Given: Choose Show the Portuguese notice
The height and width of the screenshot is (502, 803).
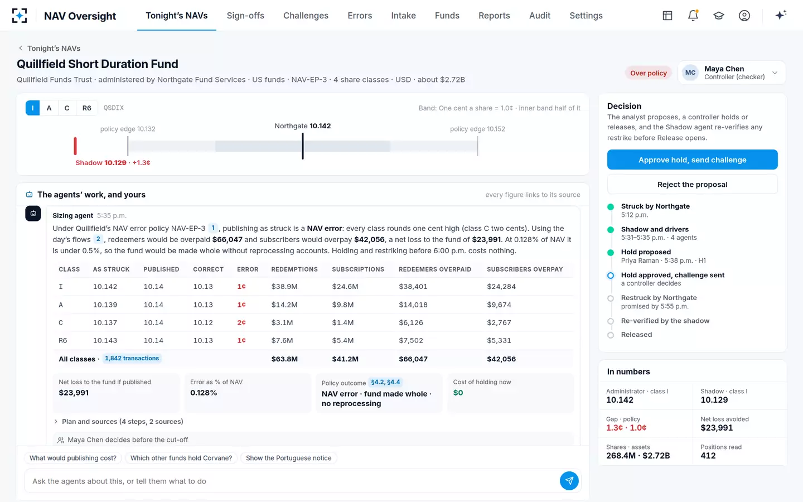Looking at the screenshot, I should (288, 458).
